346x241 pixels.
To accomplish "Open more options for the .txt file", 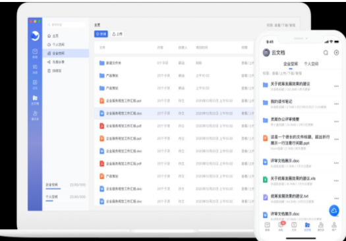I will tap(336, 198).
